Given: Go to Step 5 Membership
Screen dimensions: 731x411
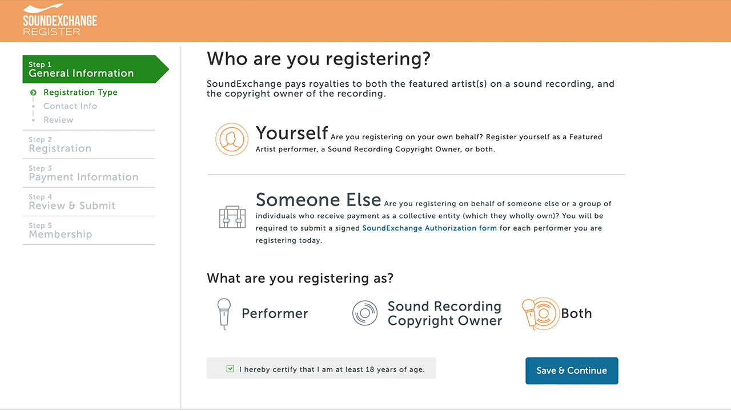Looking at the screenshot, I should tap(60, 230).
